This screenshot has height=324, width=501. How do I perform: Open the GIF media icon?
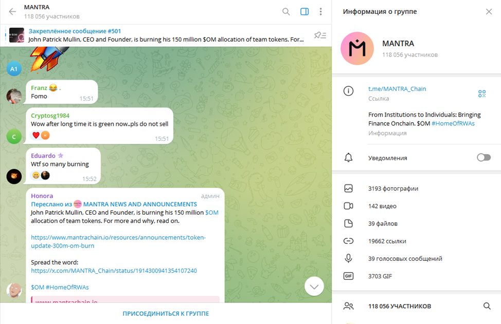[x=348, y=276]
